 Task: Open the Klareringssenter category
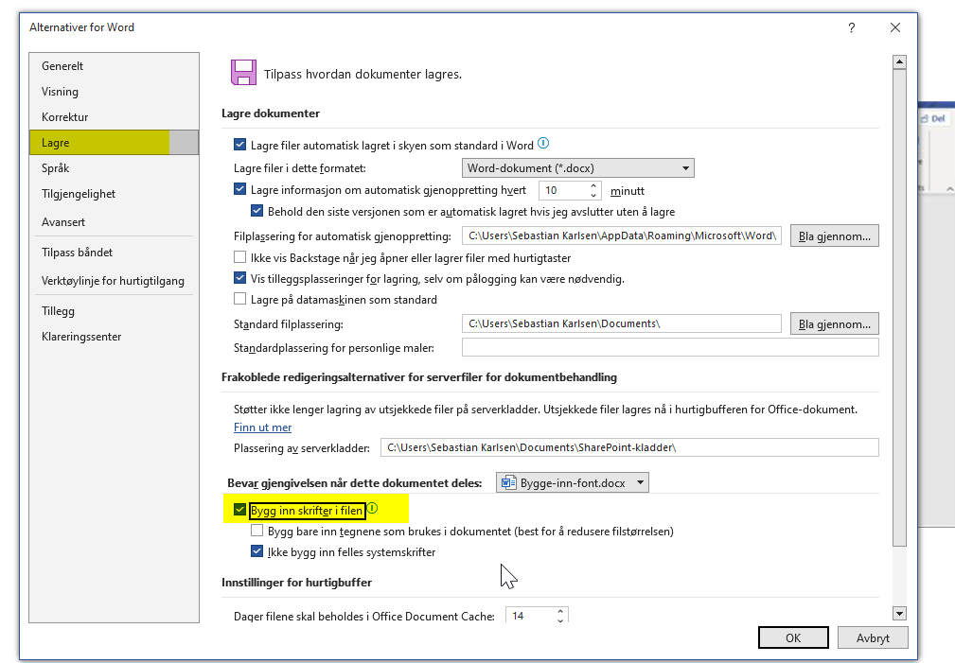point(114,337)
